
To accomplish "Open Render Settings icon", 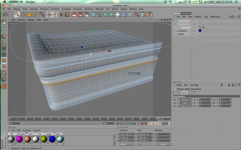I will coord(86,15).
